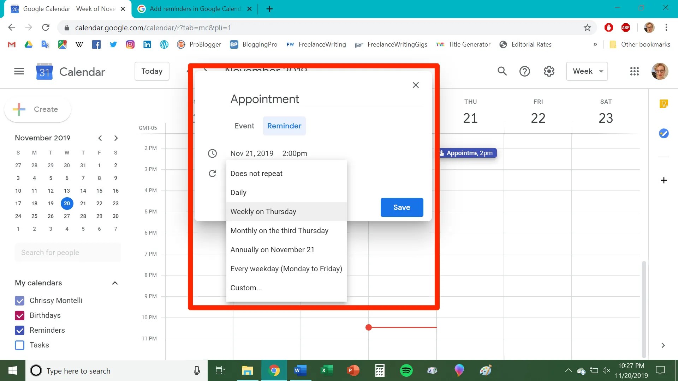Collapse the My calendars section
This screenshot has height=381, width=678.
point(115,283)
